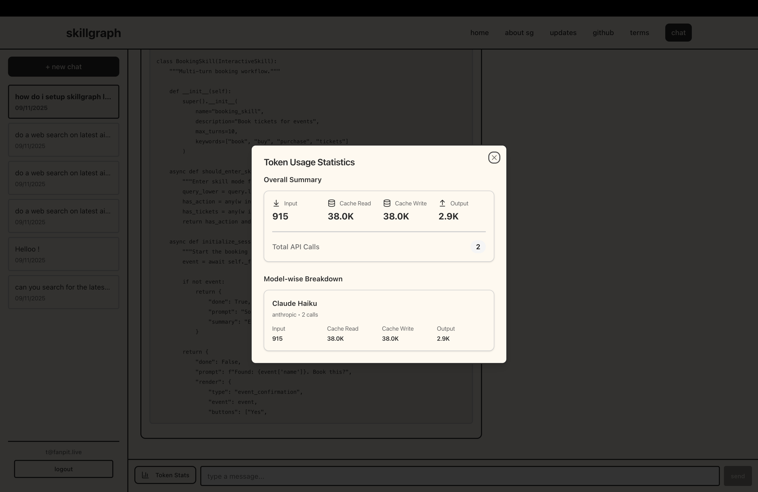The width and height of the screenshot is (758, 492).
Task: Start a new chat
Action: coord(64,67)
